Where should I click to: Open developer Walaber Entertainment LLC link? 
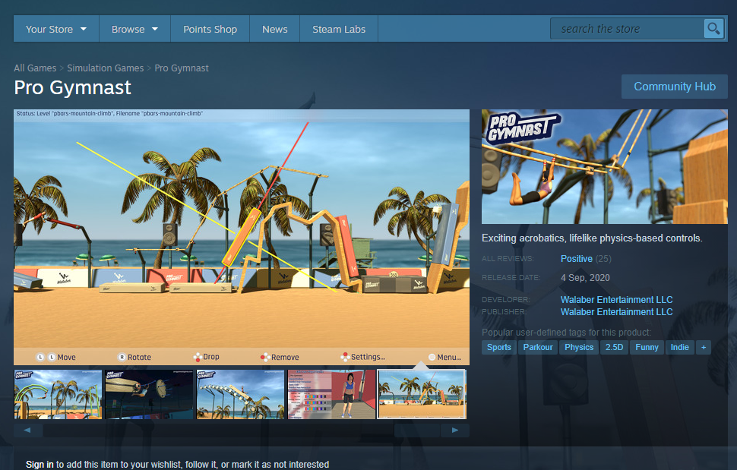[616, 300]
